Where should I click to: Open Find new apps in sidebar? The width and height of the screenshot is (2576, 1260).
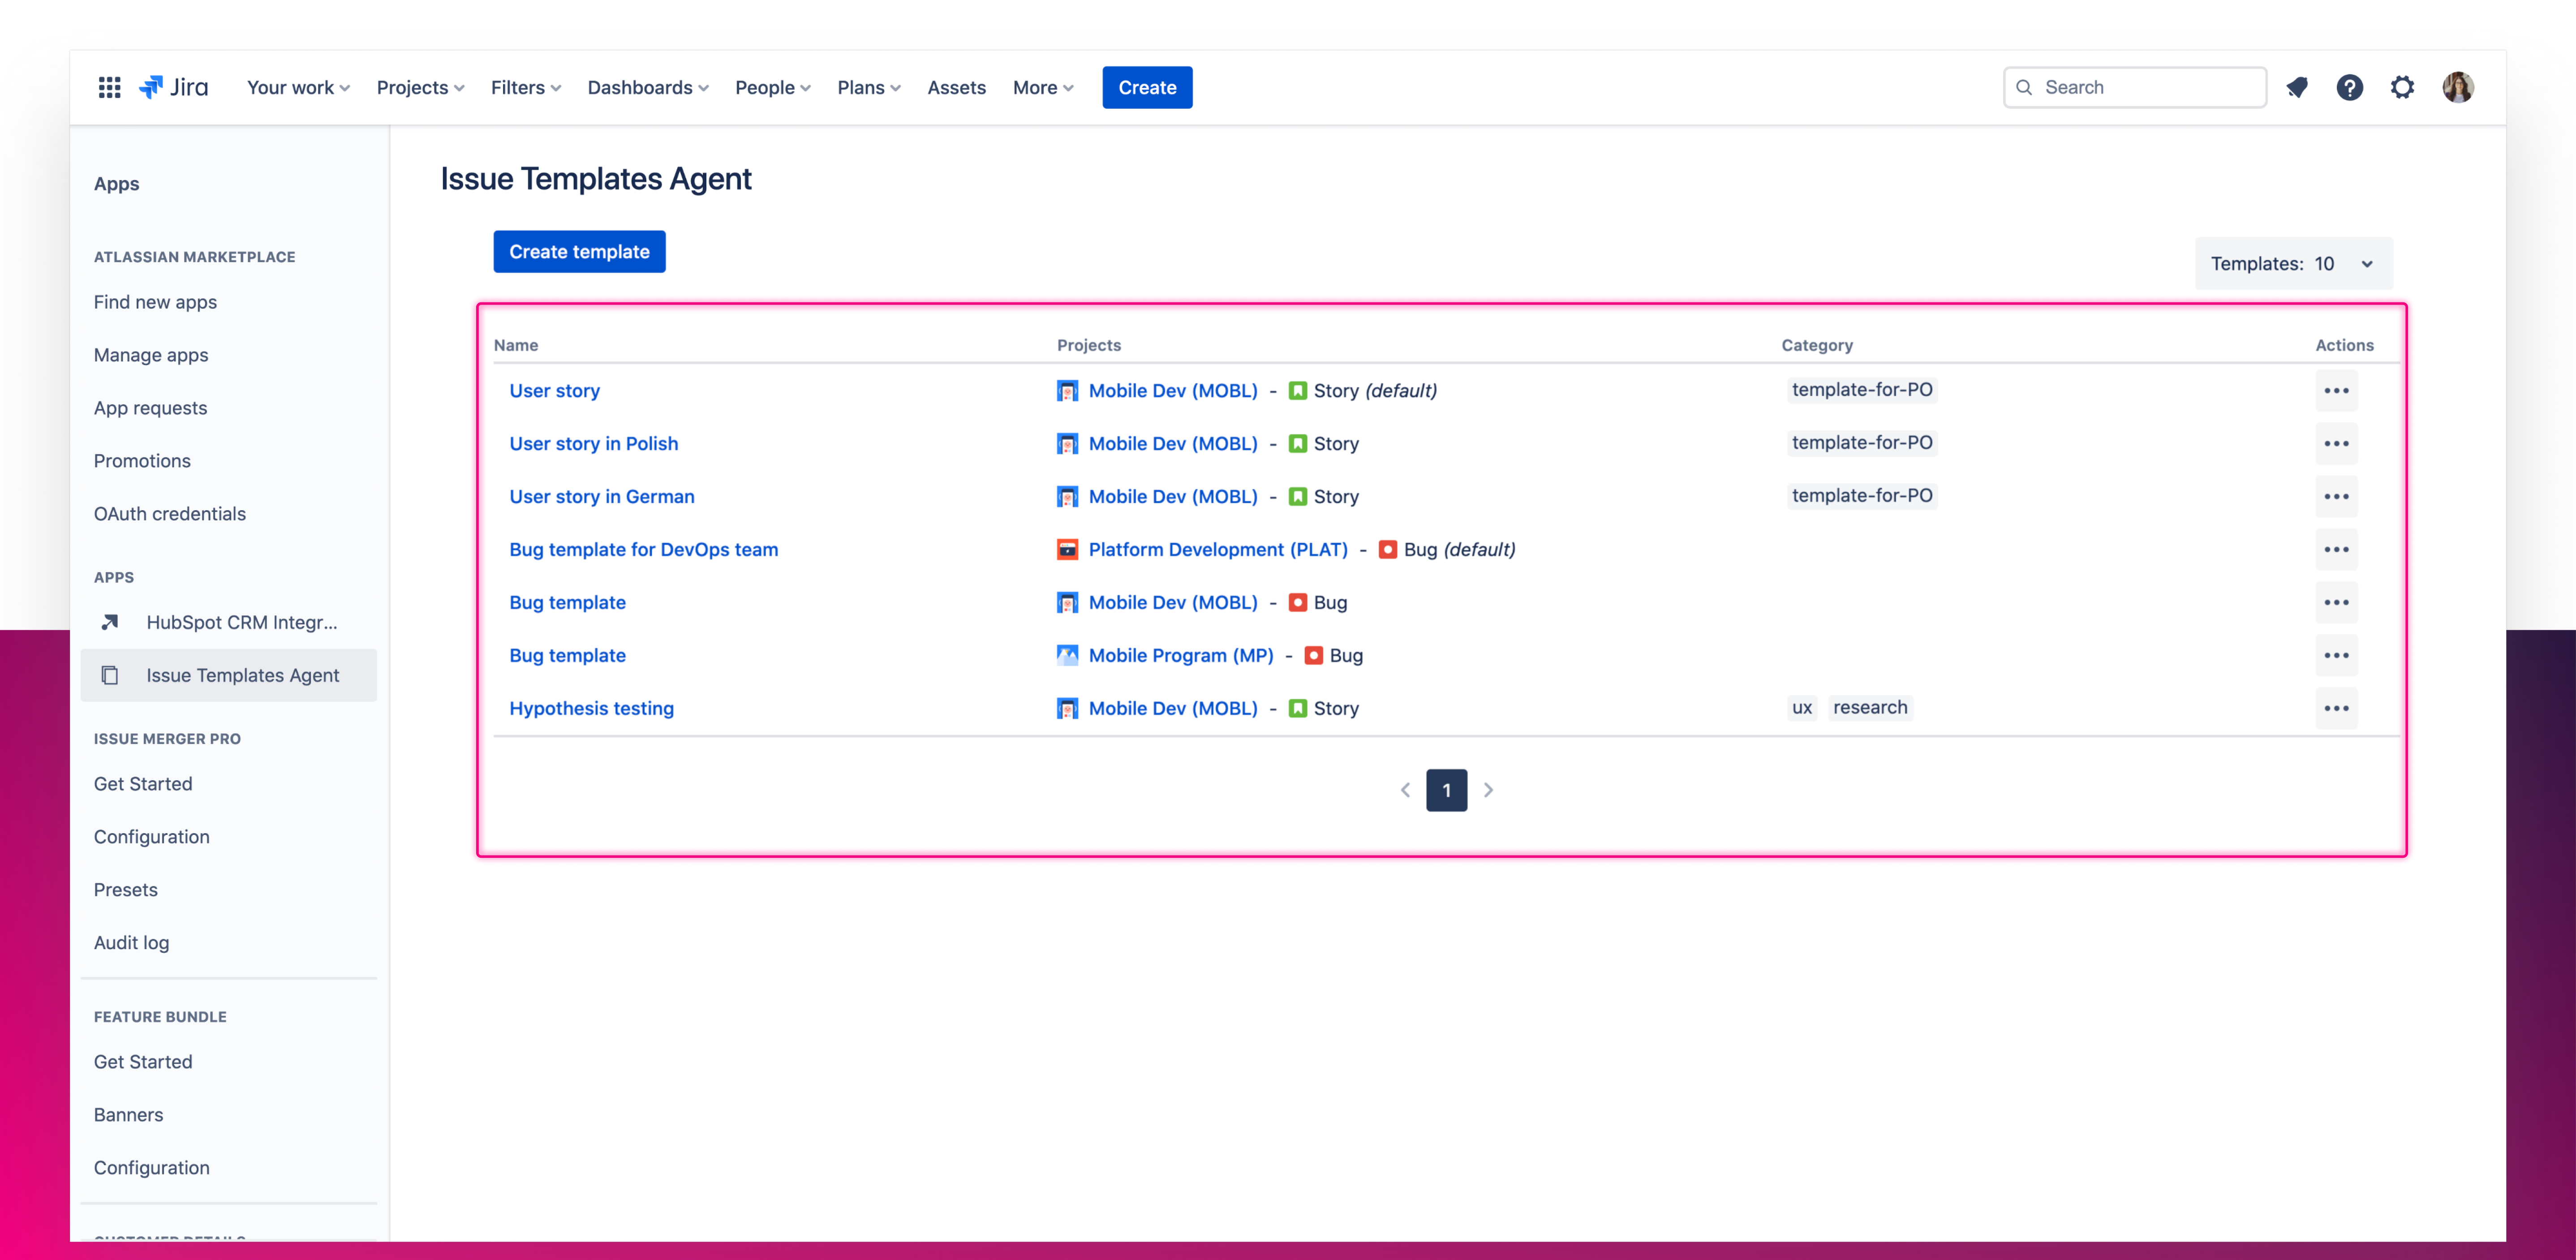click(x=155, y=302)
